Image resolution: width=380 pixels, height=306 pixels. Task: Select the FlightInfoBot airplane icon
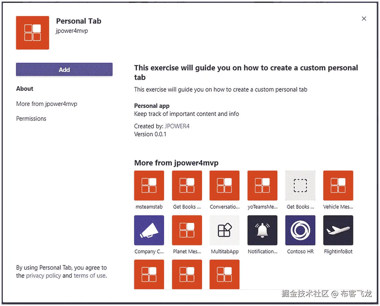pyautogui.click(x=338, y=230)
